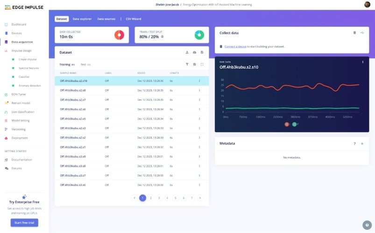Click the cloud storage icon in Dataset header
375x233 pixels.
[x=194, y=52]
